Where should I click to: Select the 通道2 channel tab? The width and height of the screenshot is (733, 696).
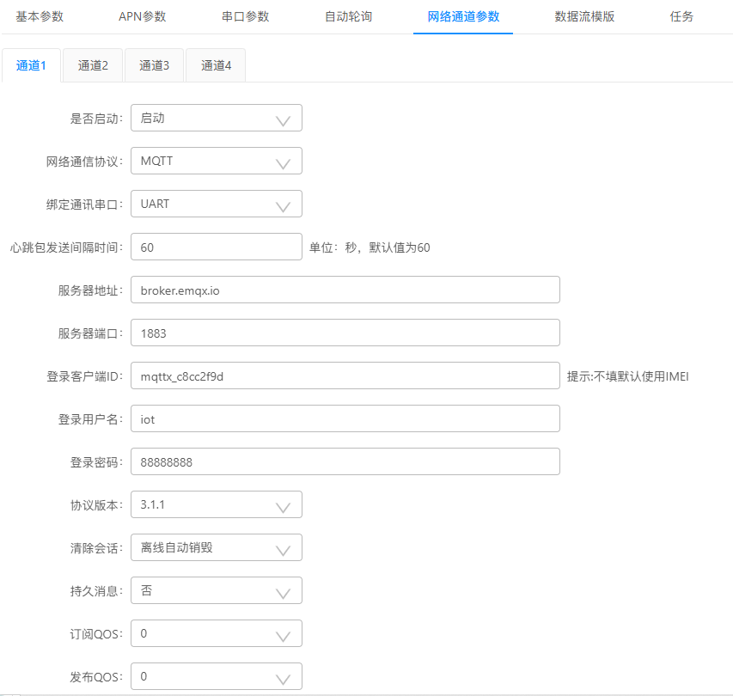[93, 65]
